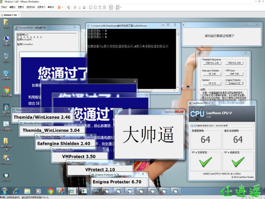265x199 pixels.
Task: Select the 回收站 recycle bin desktop icon
Action: (x=6, y=58)
